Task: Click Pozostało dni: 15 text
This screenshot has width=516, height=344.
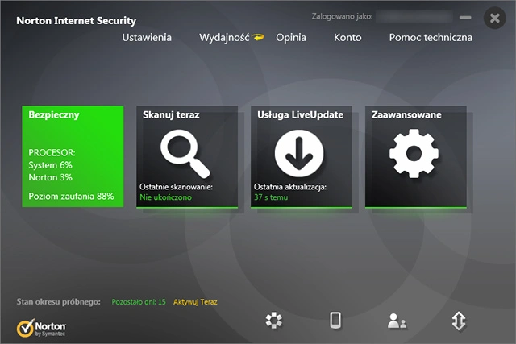Action: point(139,302)
